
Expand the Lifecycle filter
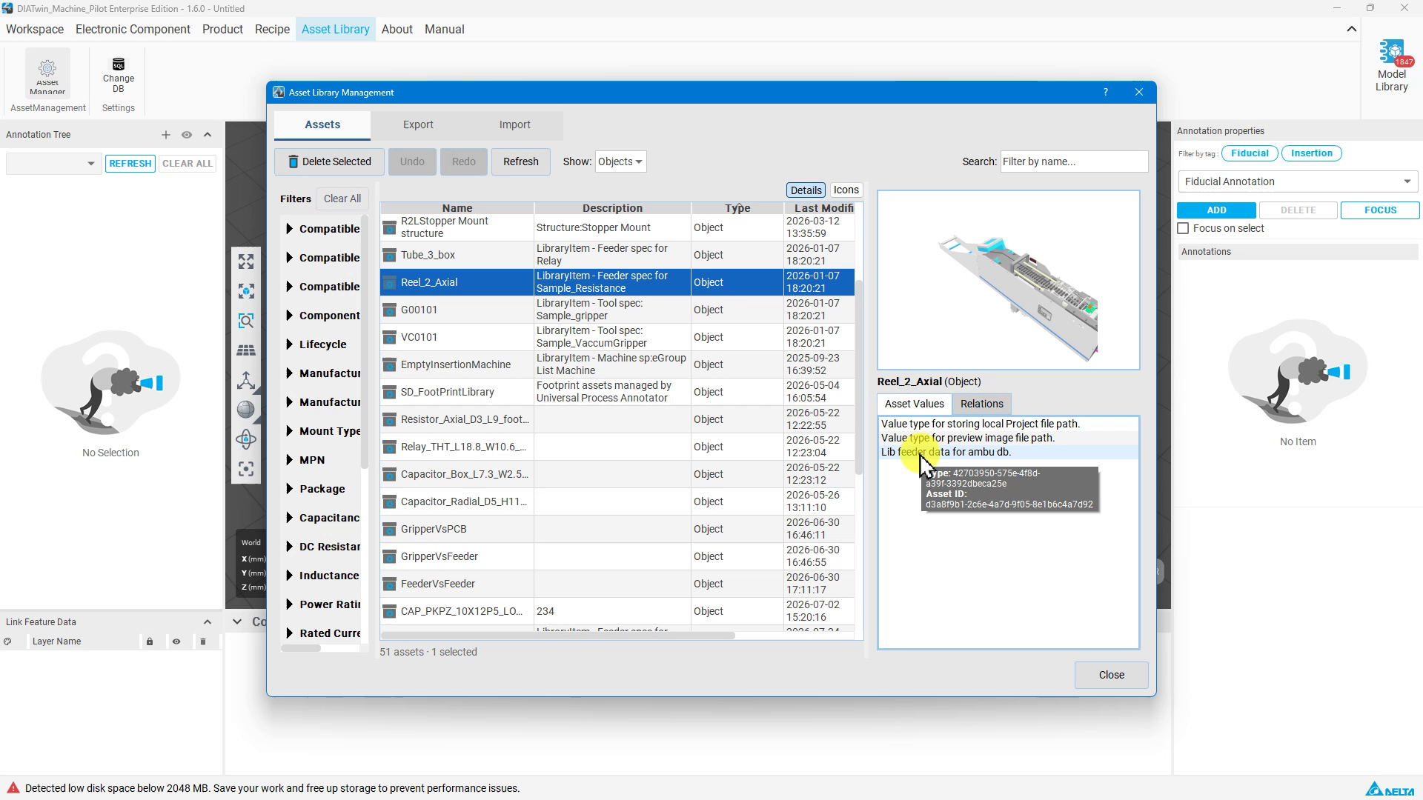[x=289, y=344]
